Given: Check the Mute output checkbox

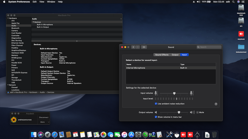Looking at the screenshot, I should [x=197, y=112].
